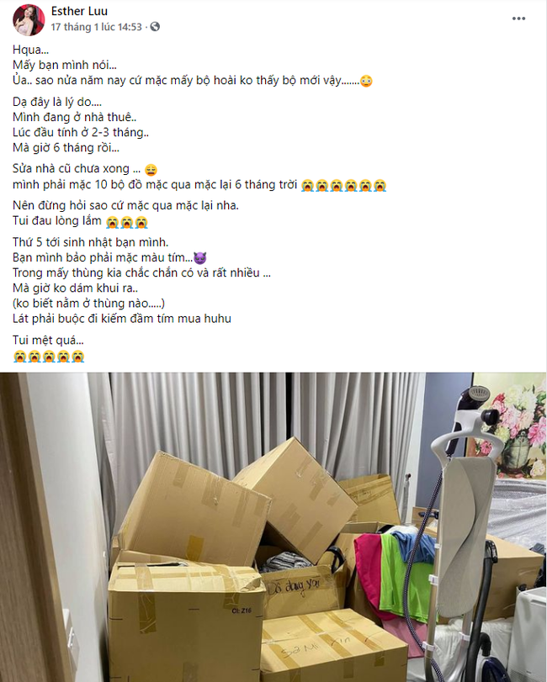The height and width of the screenshot is (682, 547).
Task: Click the purple devil emoji after "màu tím"
Action: pos(199,258)
